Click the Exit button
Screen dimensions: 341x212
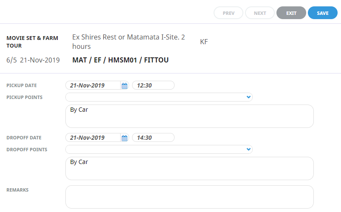[291, 13]
